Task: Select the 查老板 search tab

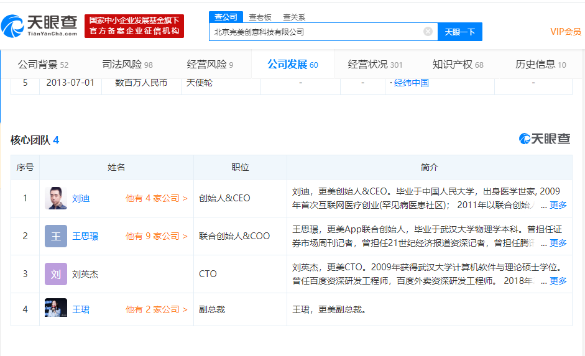Action: coord(260,17)
